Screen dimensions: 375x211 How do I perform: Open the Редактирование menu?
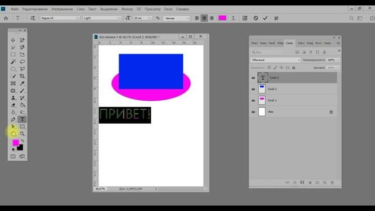click(35, 9)
